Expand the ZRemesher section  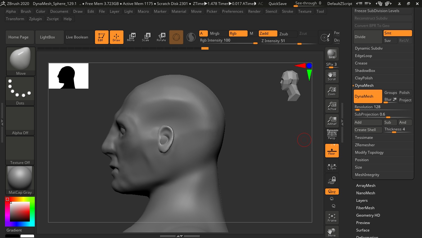tap(365, 145)
